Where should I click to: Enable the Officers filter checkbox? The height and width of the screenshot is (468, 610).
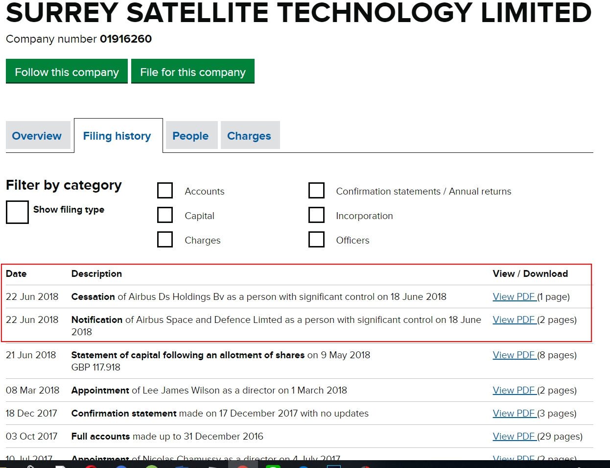(316, 240)
